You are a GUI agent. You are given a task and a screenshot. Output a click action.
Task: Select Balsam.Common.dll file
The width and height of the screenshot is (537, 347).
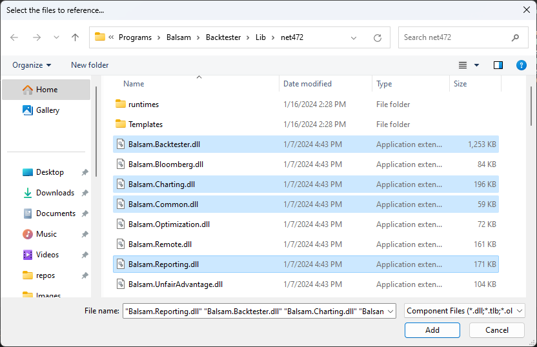[306, 204]
